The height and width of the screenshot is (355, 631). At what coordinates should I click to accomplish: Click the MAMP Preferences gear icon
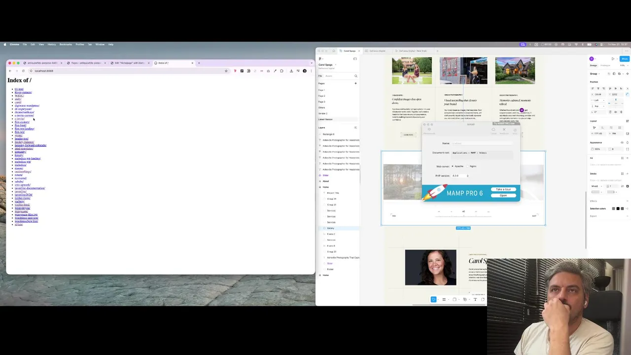pyautogui.click(x=429, y=130)
